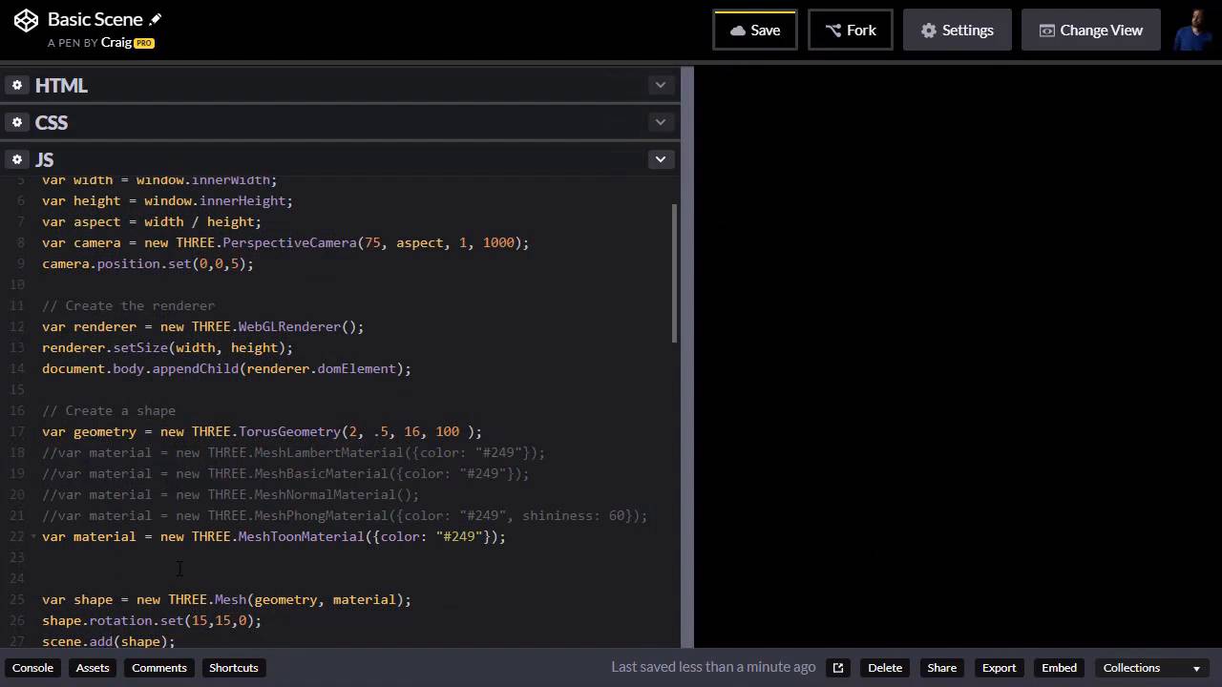Viewport: 1222px width, 687px height.
Task: Click the HTML panel title
Action: (61, 86)
